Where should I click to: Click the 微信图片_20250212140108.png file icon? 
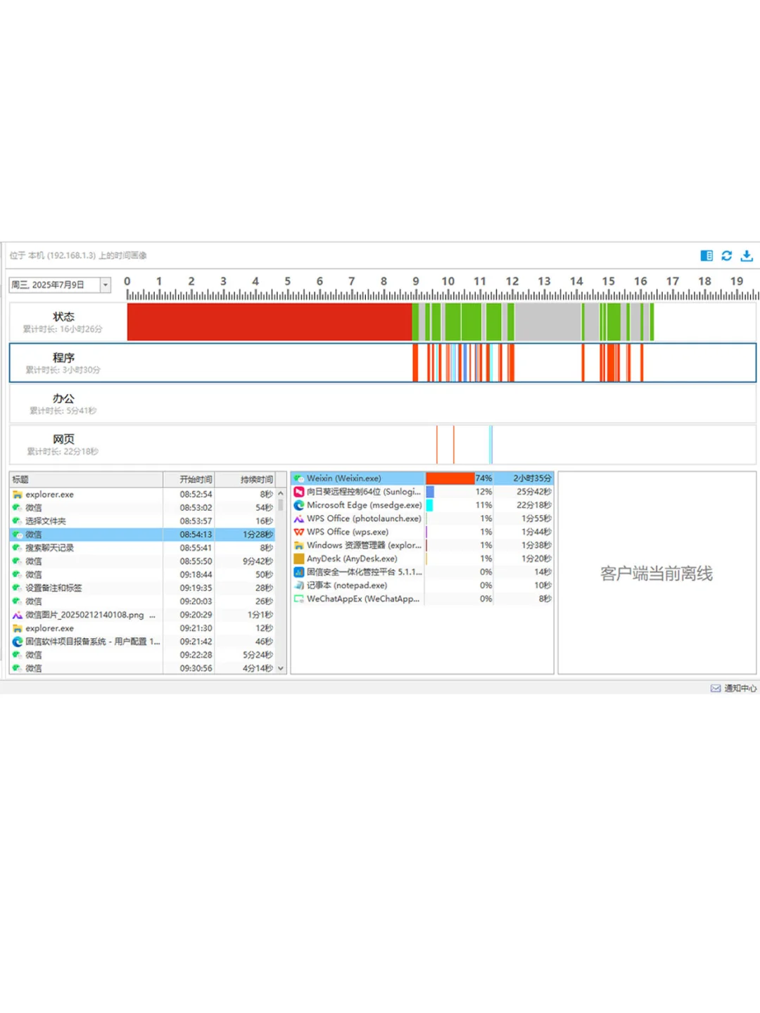pyautogui.click(x=18, y=615)
